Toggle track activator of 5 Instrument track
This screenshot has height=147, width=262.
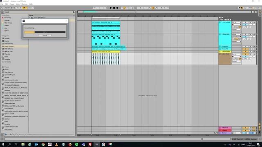click(245, 52)
